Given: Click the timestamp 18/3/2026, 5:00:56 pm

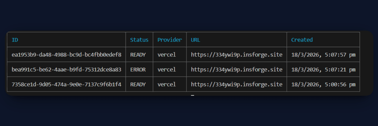Looking at the screenshot, I should click(323, 84).
